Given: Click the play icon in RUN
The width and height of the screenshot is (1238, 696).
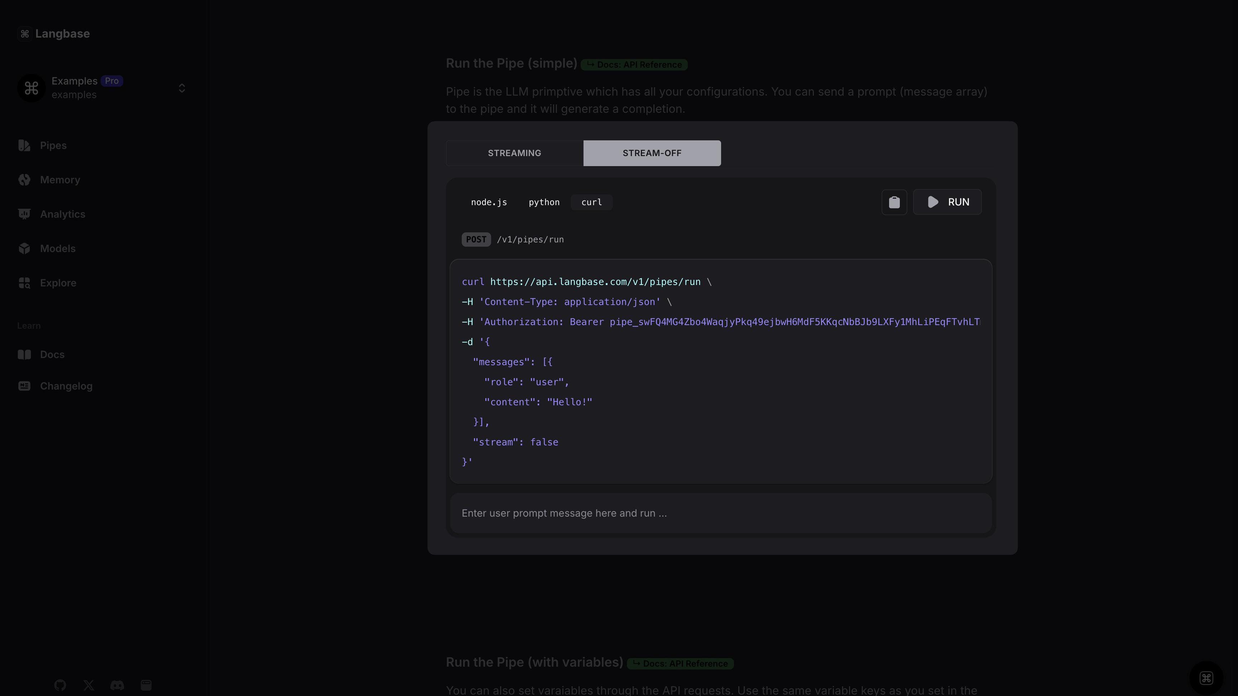Looking at the screenshot, I should click(933, 202).
